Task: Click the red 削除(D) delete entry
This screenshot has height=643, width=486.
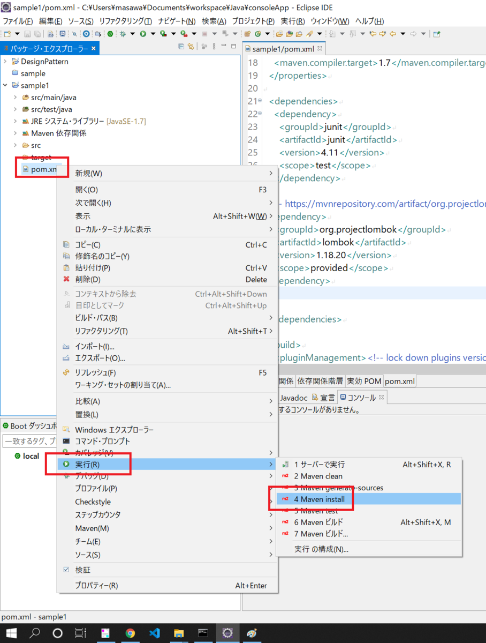Action: [167, 279]
